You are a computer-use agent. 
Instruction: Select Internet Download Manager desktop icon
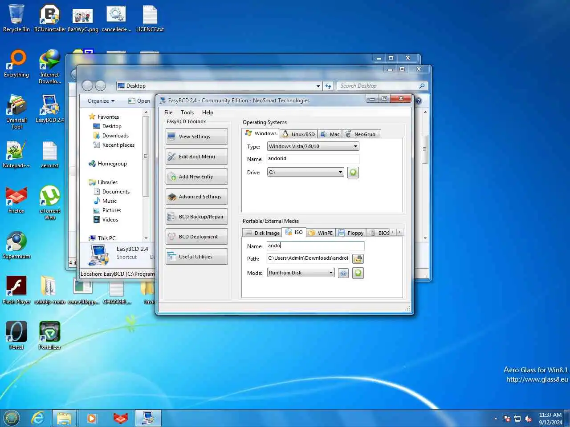[50, 67]
